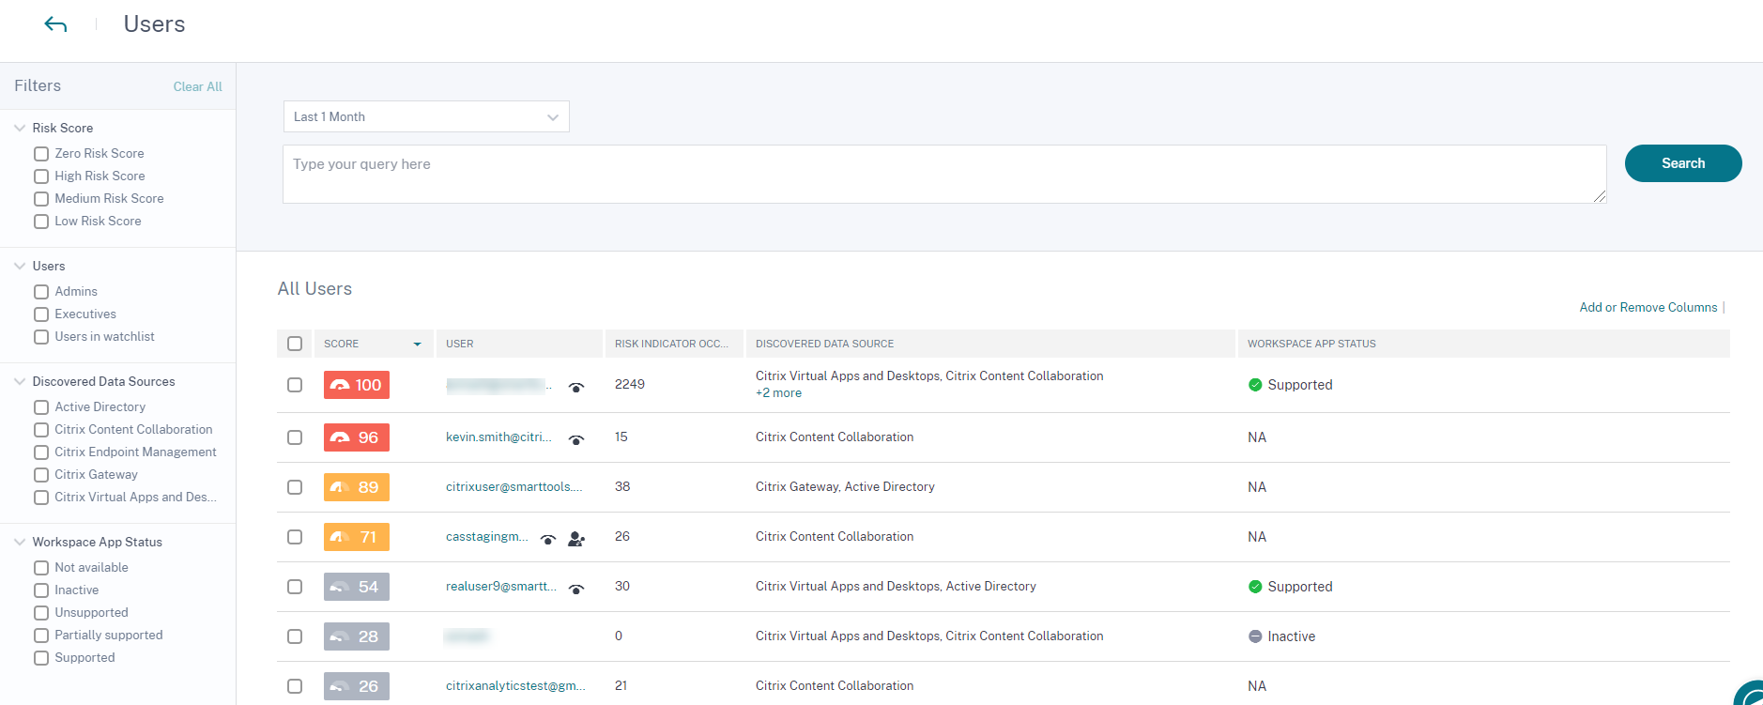
Task: Enable High Risk Score filter
Action: [x=41, y=176]
